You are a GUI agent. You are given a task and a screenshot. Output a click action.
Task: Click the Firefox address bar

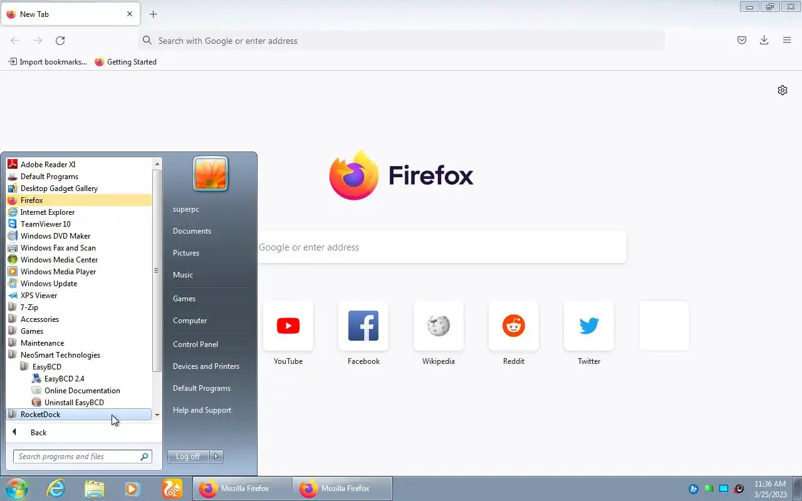[401, 41]
